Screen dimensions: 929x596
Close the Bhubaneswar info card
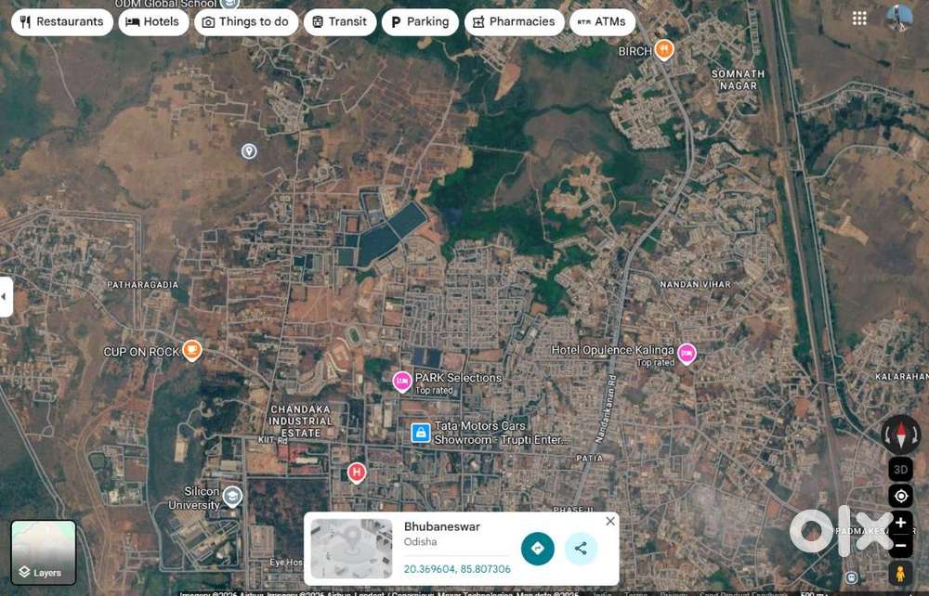tap(610, 522)
